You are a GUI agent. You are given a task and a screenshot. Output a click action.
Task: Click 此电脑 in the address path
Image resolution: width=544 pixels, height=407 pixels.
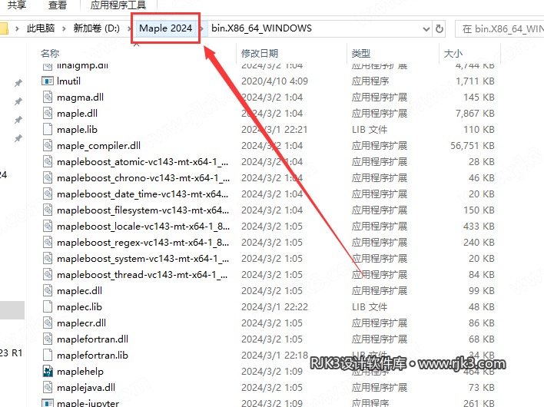41,28
